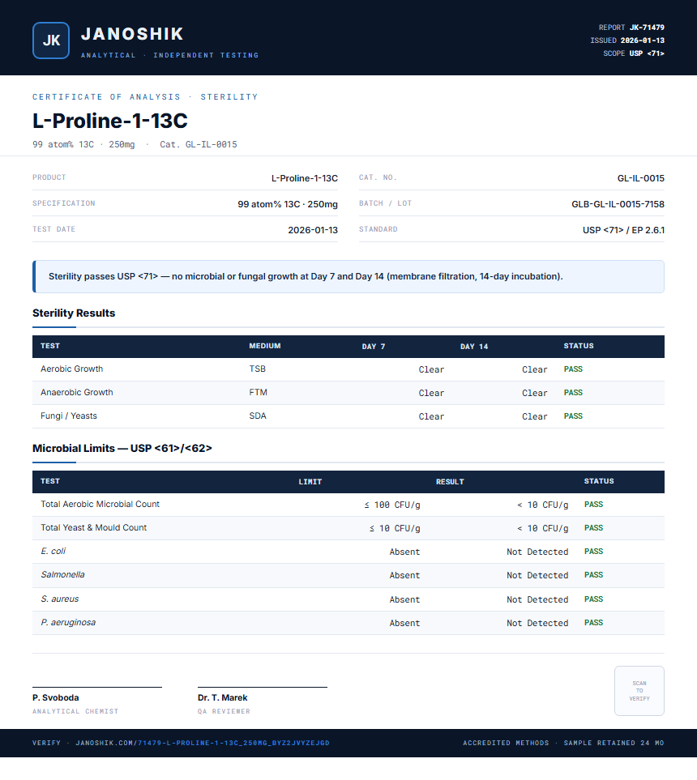The width and height of the screenshot is (697, 780).
Task: Select batch value GLB-GL-IL-0015-7158
Action: (618, 204)
